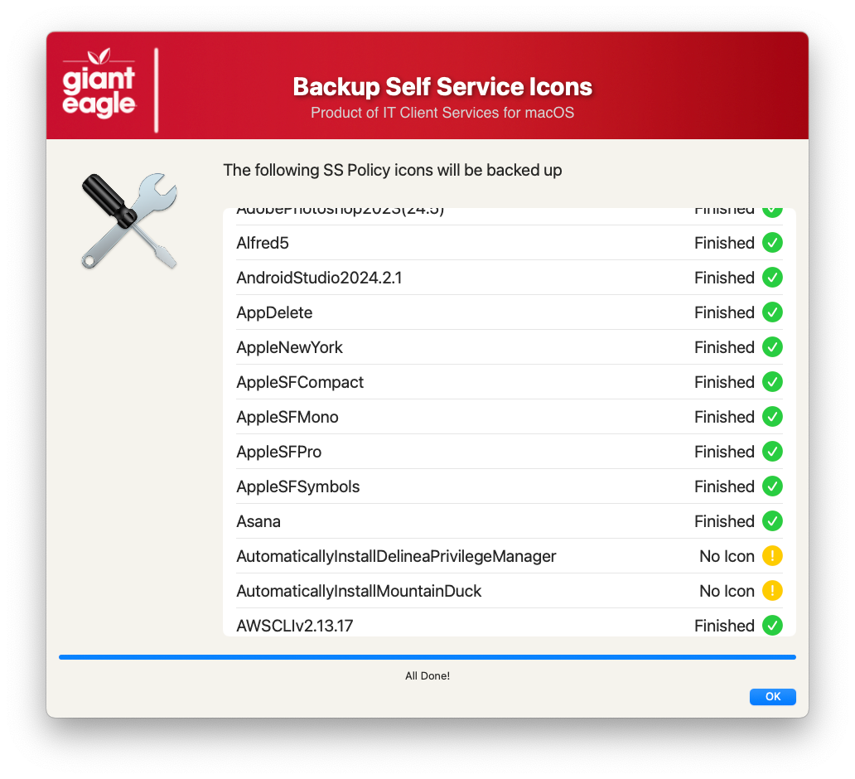Click green checkmark beside Asana

[772, 521]
